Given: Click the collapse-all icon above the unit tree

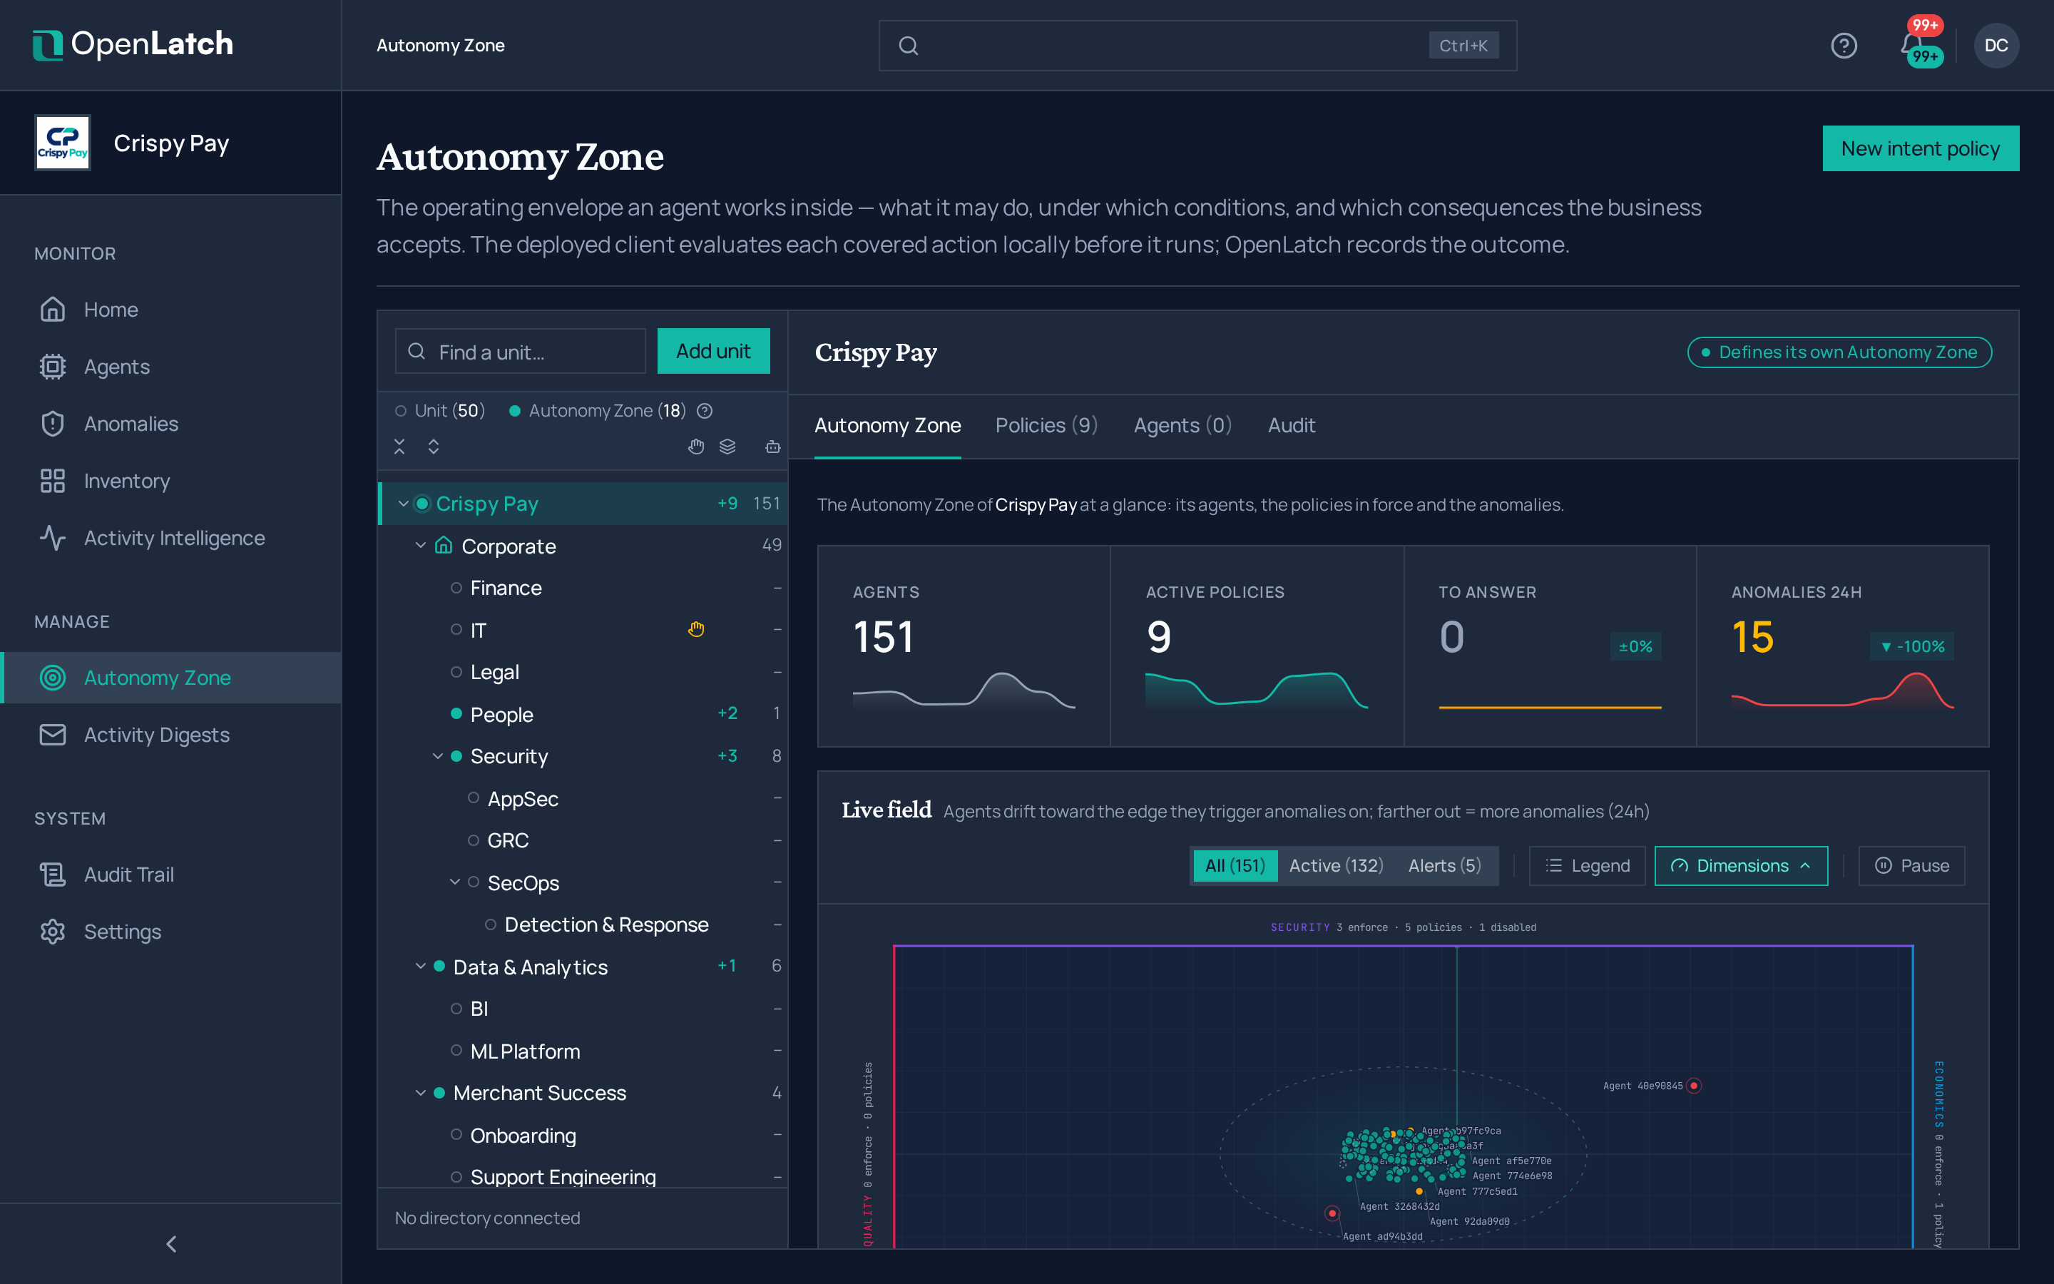Looking at the screenshot, I should 399,447.
